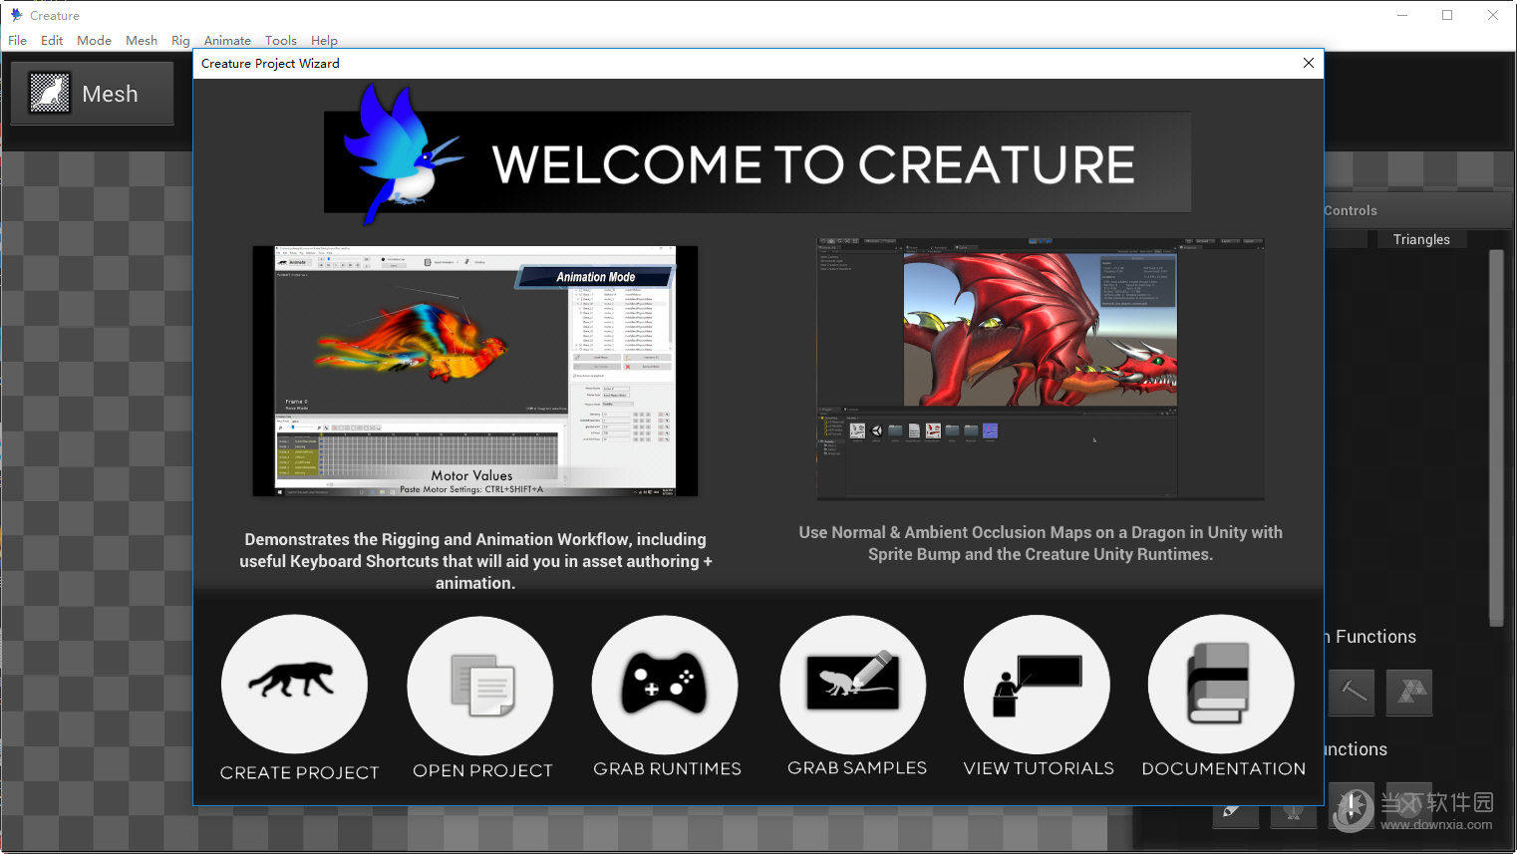Image resolution: width=1517 pixels, height=854 pixels.
Task: Click the Rigging and Animation Workflow description text
Action: pos(475,561)
